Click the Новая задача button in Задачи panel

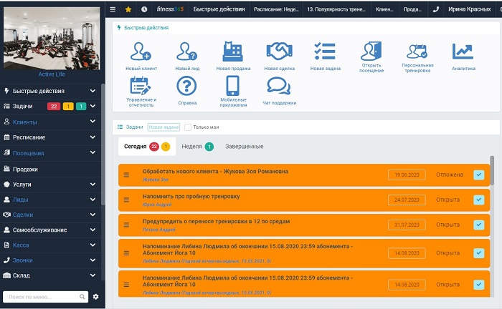coord(164,127)
